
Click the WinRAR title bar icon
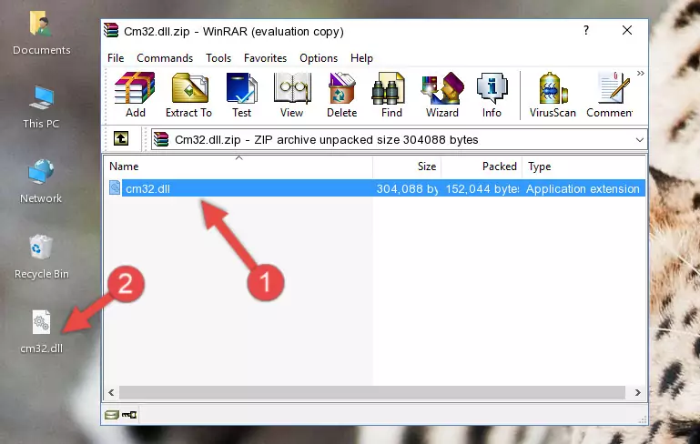111,31
